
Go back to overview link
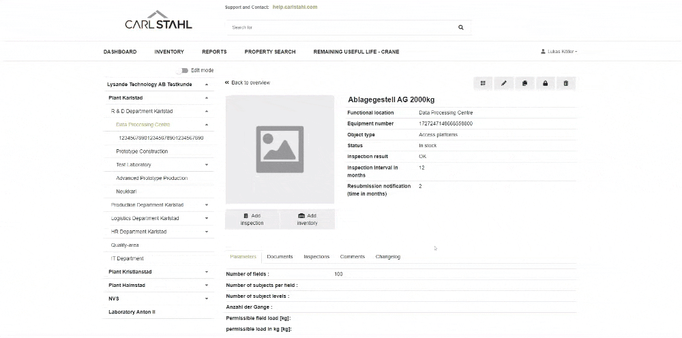click(248, 82)
